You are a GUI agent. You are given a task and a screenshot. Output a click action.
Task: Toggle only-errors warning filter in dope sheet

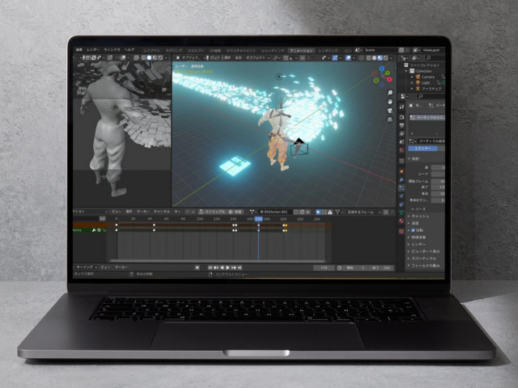click(329, 212)
